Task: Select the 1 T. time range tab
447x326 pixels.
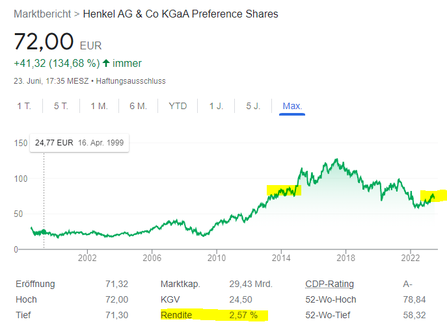Action: tap(24, 106)
